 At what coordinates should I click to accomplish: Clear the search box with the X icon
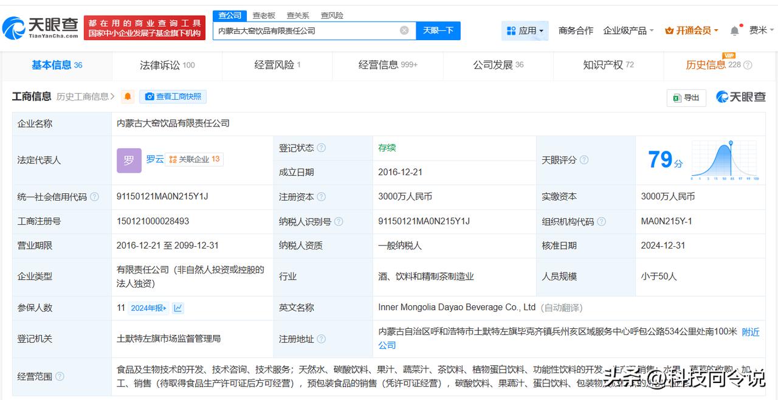(x=404, y=30)
